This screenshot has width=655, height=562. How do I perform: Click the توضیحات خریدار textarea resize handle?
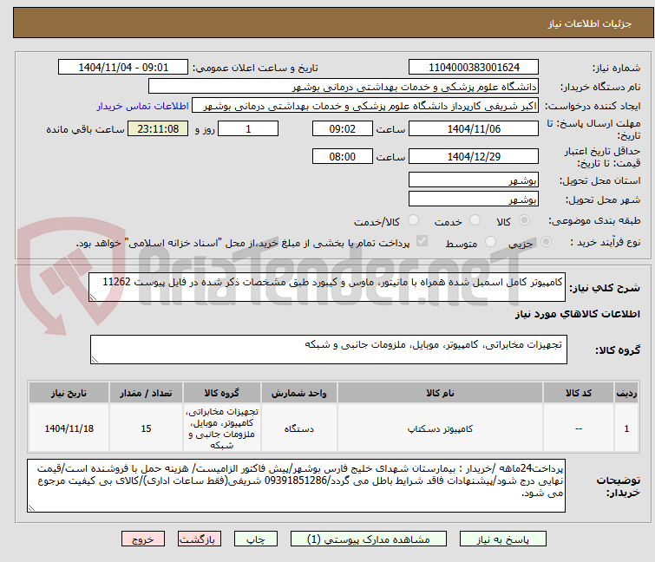31,508
